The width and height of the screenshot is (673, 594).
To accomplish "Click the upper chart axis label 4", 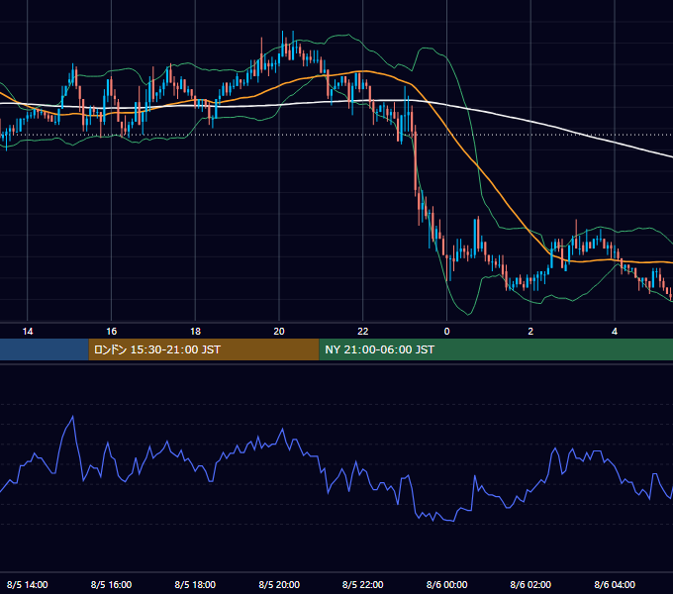I will coord(615,332).
